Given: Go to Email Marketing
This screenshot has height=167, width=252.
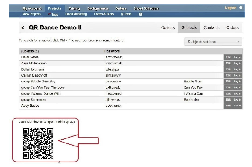Looking at the screenshot, I should coord(76,14).
